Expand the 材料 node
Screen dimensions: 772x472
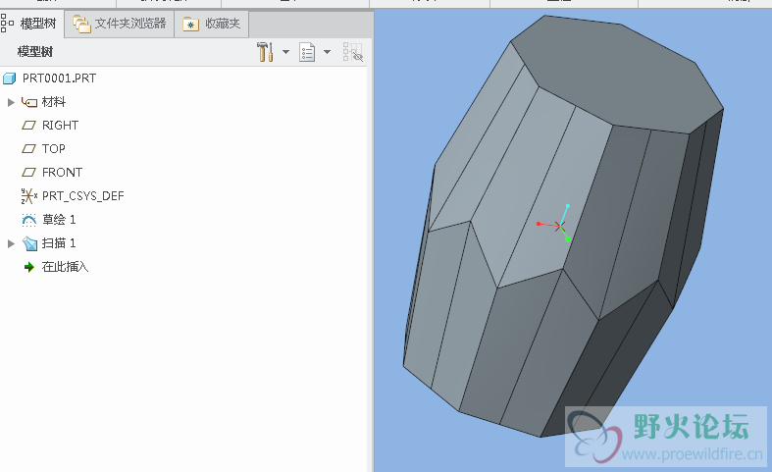coord(11,102)
